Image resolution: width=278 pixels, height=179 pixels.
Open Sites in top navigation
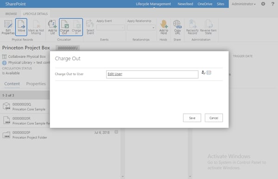coord(221,4)
